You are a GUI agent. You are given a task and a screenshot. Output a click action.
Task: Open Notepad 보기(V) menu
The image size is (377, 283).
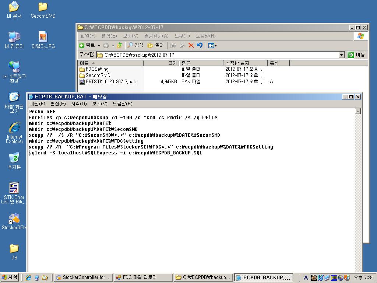click(99, 104)
